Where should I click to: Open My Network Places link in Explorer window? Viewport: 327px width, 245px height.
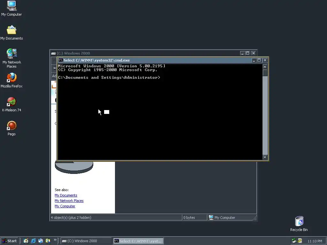point(69,201)
